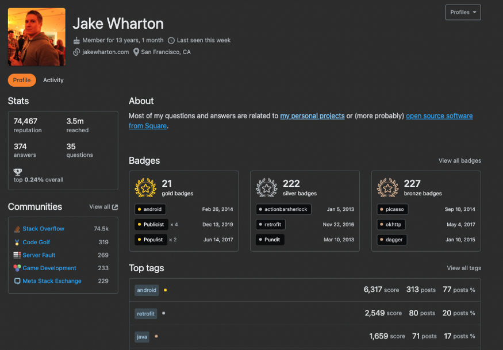503x350 pixels.
Task: Click the 35 questions stat
Action: [x=79, y=150]
